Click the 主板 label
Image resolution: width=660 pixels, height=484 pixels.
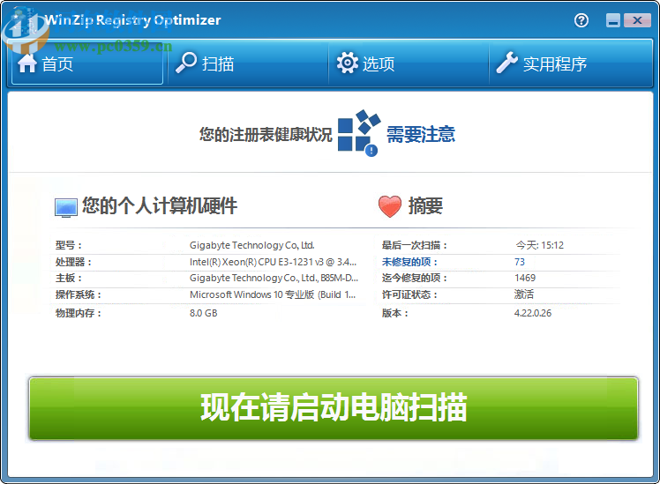(x=69, y=278)
